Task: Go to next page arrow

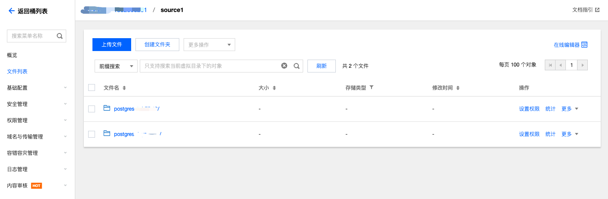Action: pos(582,65)
